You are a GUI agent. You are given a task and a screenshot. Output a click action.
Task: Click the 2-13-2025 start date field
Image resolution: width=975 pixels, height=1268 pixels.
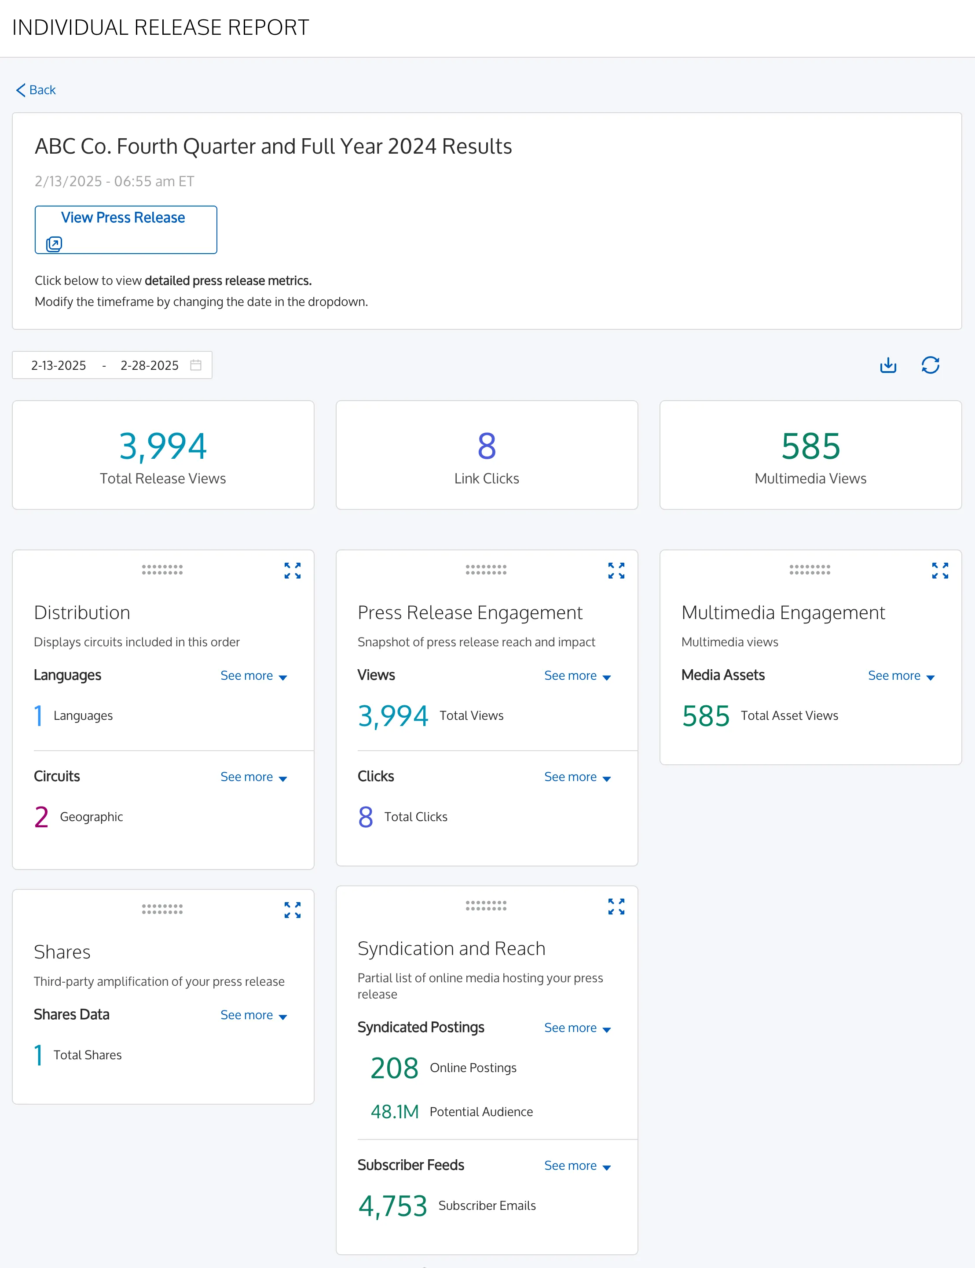59,365
